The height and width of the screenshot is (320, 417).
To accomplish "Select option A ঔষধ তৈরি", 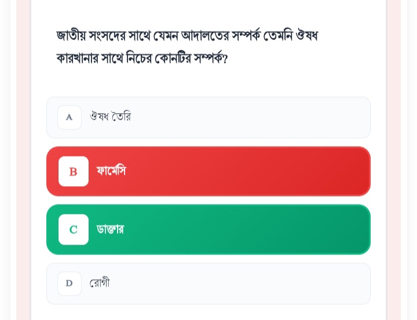I will (208, 118).
